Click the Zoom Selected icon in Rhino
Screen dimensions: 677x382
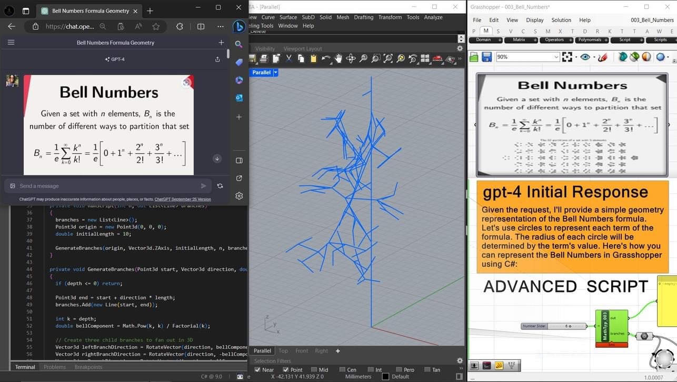(x=401, y=58)
